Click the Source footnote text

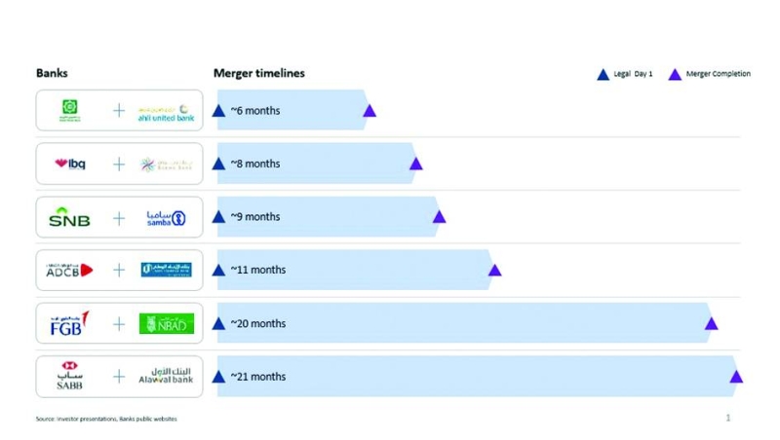[107, 419]
